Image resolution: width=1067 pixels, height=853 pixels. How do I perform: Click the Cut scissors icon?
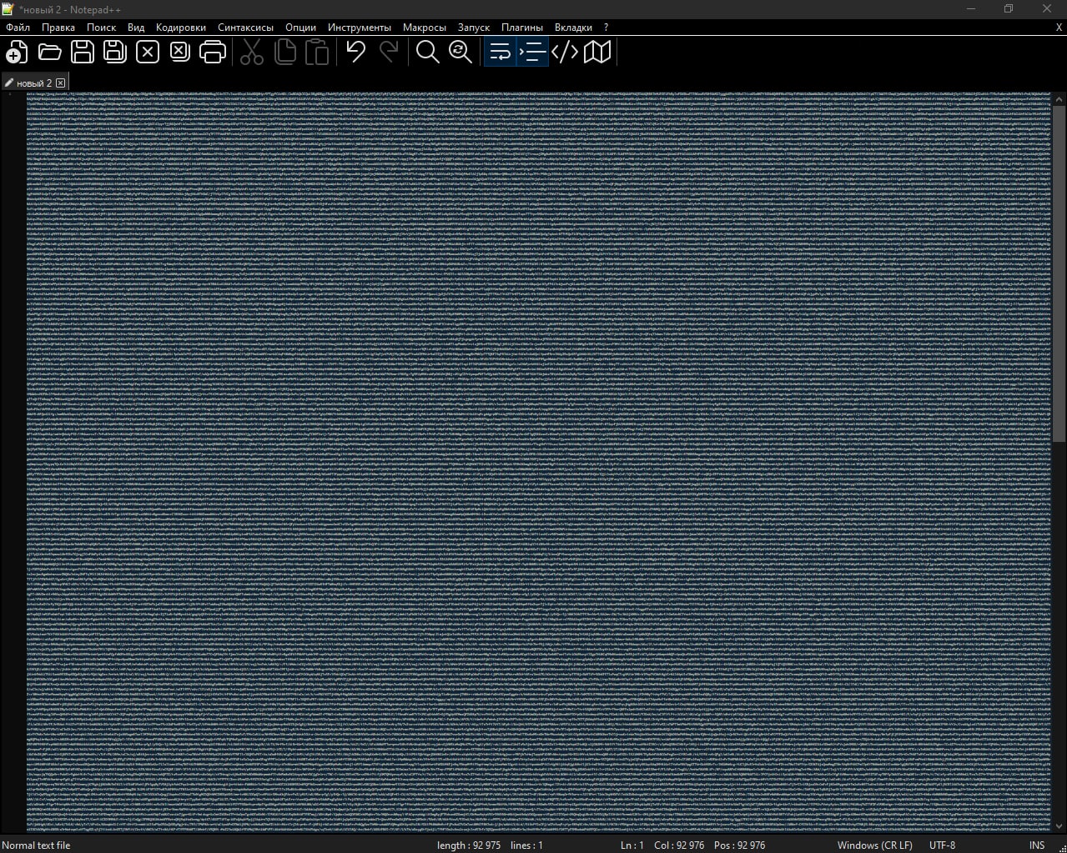(252, 53)
